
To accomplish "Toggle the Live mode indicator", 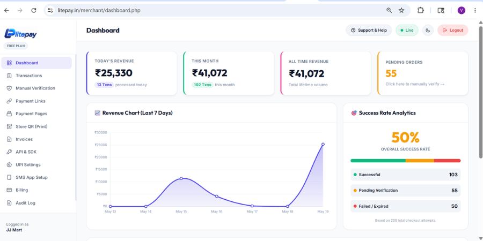I will click(407, 30).
